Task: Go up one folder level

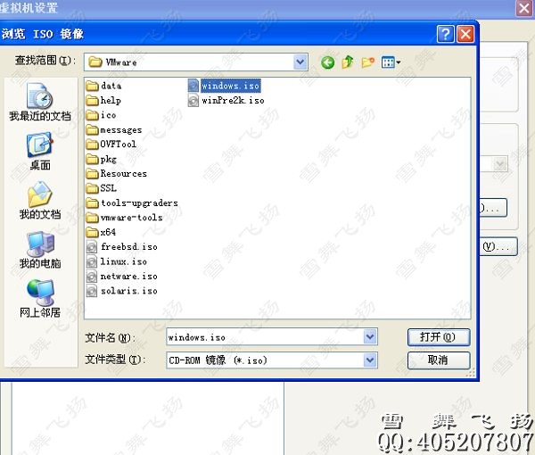Action: (x=348, y=62)
